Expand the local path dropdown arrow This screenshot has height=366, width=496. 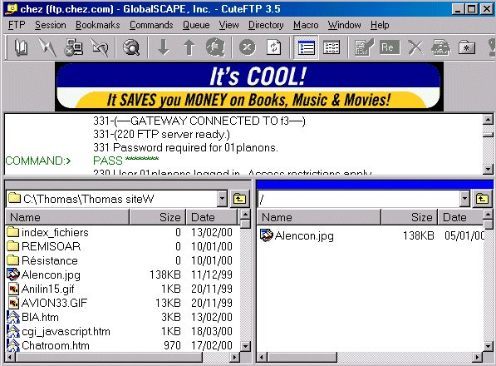(x=222, y=199)
